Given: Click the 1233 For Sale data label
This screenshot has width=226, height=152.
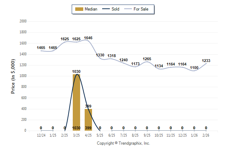Looking at the screenshot, I should tap(206, 61).
